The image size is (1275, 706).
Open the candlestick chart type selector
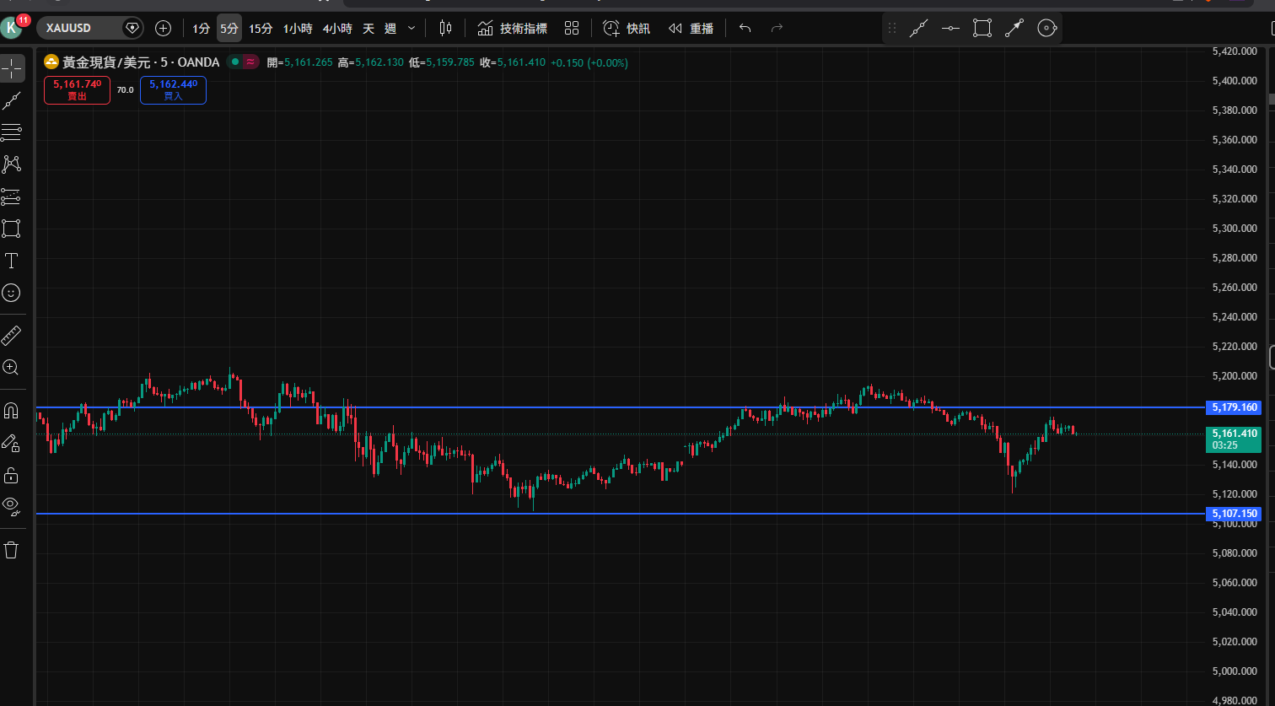445,29
